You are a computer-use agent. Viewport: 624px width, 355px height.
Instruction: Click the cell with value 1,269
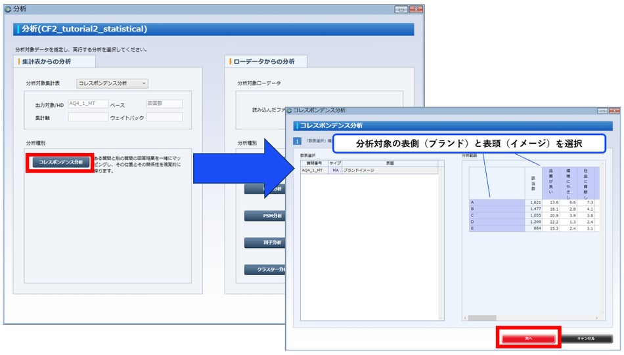[533, 222]
